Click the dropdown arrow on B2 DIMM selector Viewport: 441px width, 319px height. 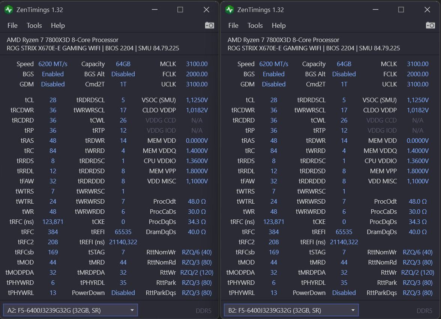click(352, 310)
